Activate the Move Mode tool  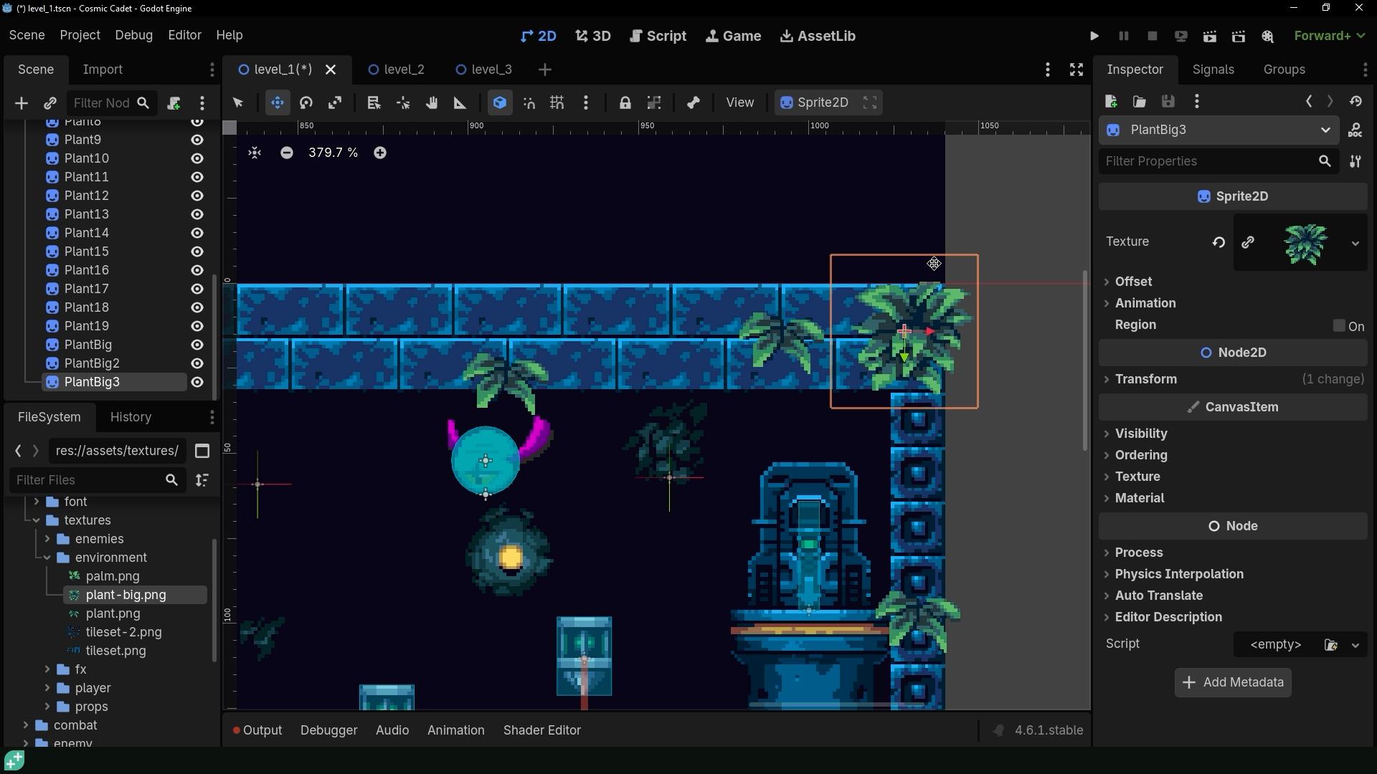click(x=277, y=103)
